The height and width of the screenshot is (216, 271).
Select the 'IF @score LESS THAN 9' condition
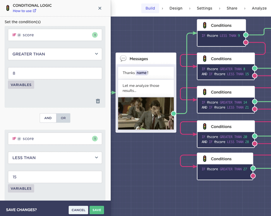coord(221,36)
